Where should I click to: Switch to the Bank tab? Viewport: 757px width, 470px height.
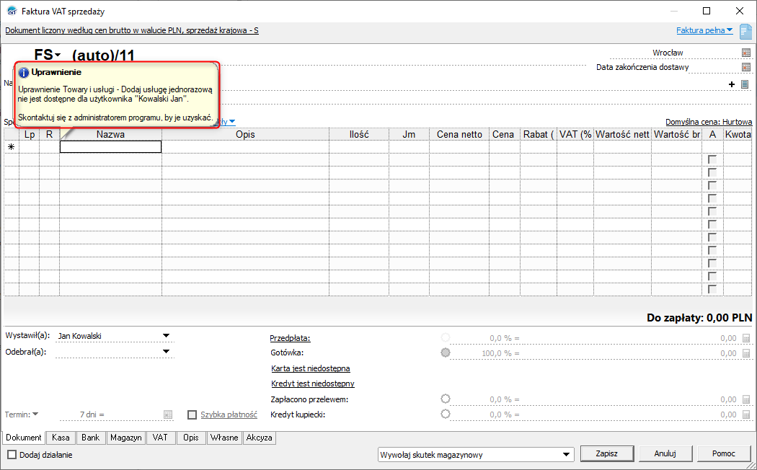(x=90, y=437)
